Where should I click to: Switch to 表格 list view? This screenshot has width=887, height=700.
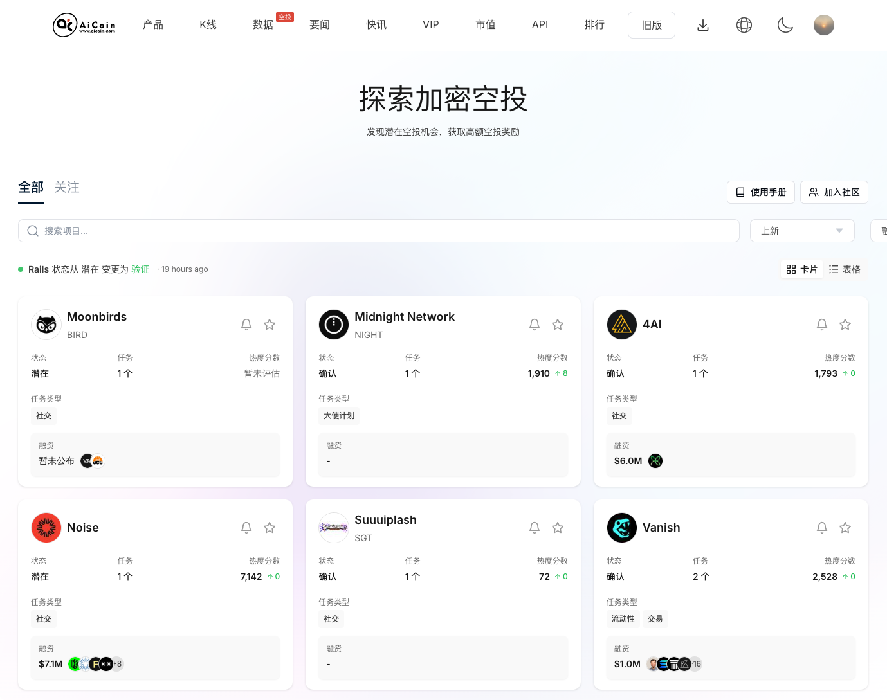click(845, 269)
